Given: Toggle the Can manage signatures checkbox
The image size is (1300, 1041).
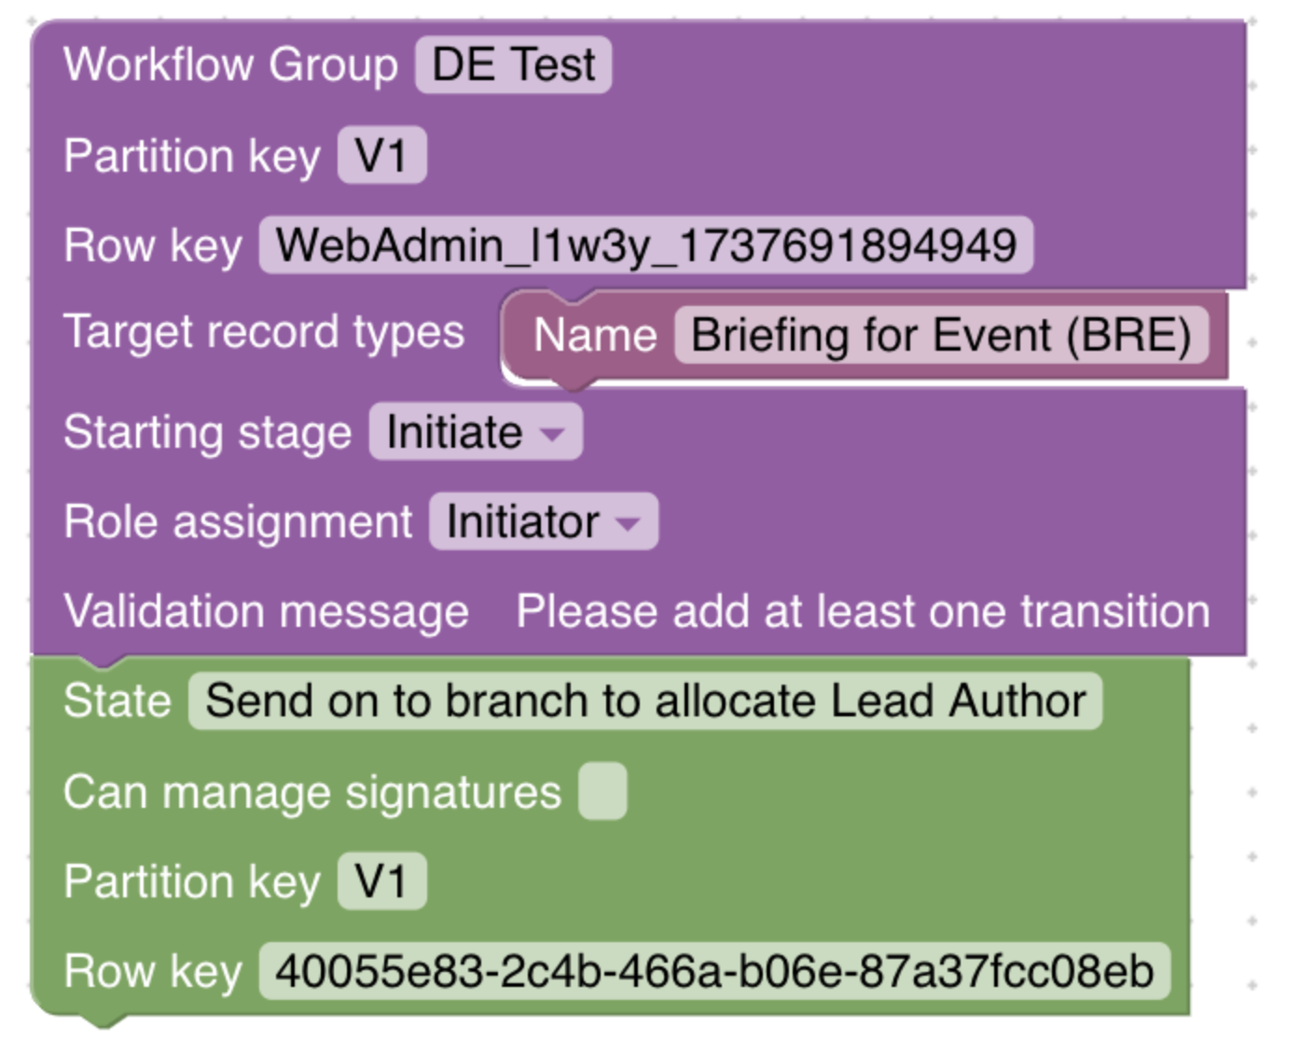Looking at the screenshot, I should [x=602, y=792].
